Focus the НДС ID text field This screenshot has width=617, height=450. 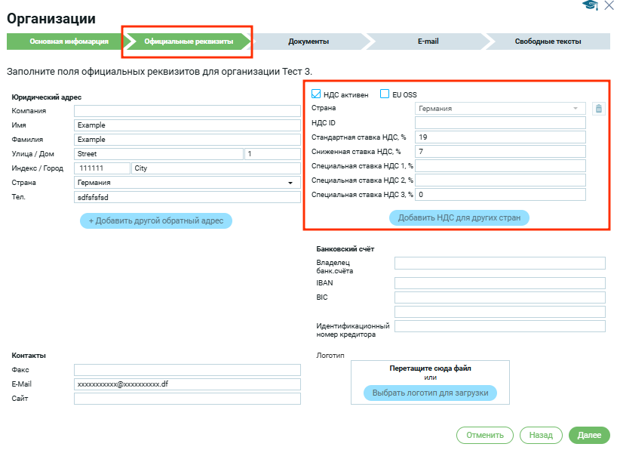[x=499, y=123]
